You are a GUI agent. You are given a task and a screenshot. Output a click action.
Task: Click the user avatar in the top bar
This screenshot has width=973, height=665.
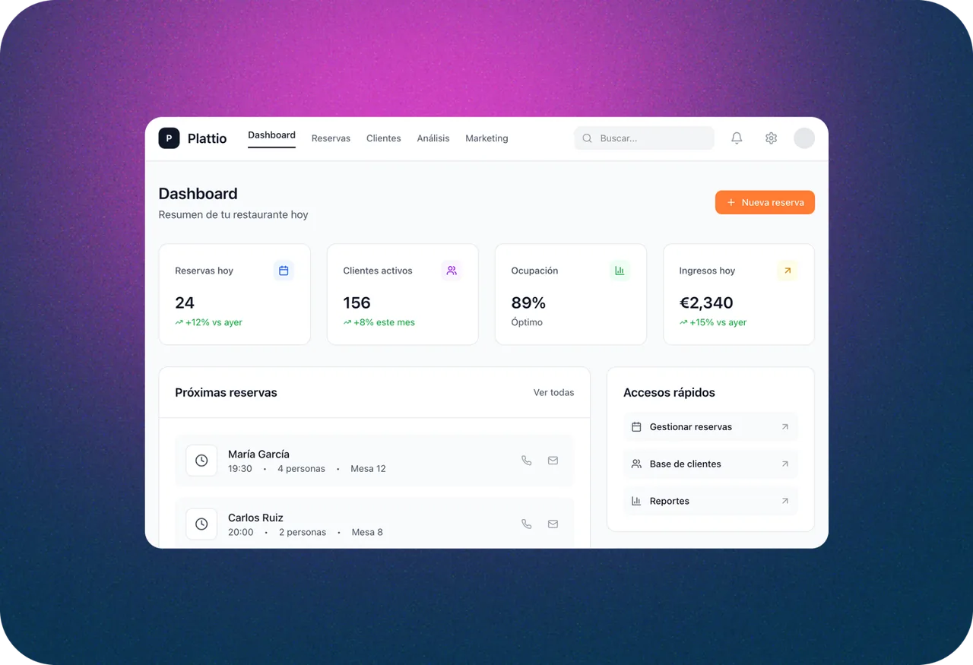[x=803, y=138]
